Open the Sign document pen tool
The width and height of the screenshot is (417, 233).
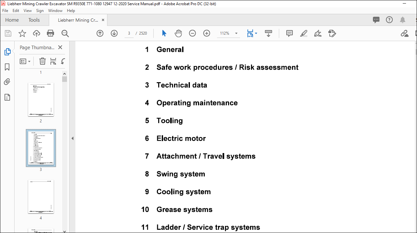[x=318, y=33]
